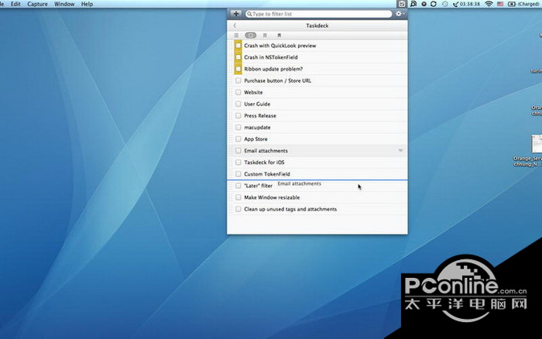Click the outlined bookmark filter icon
542x339 pixels.
[x=265, y=36]
